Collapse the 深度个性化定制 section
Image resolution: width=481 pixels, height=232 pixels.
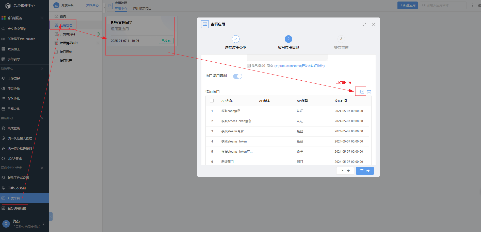coord(42,168)
